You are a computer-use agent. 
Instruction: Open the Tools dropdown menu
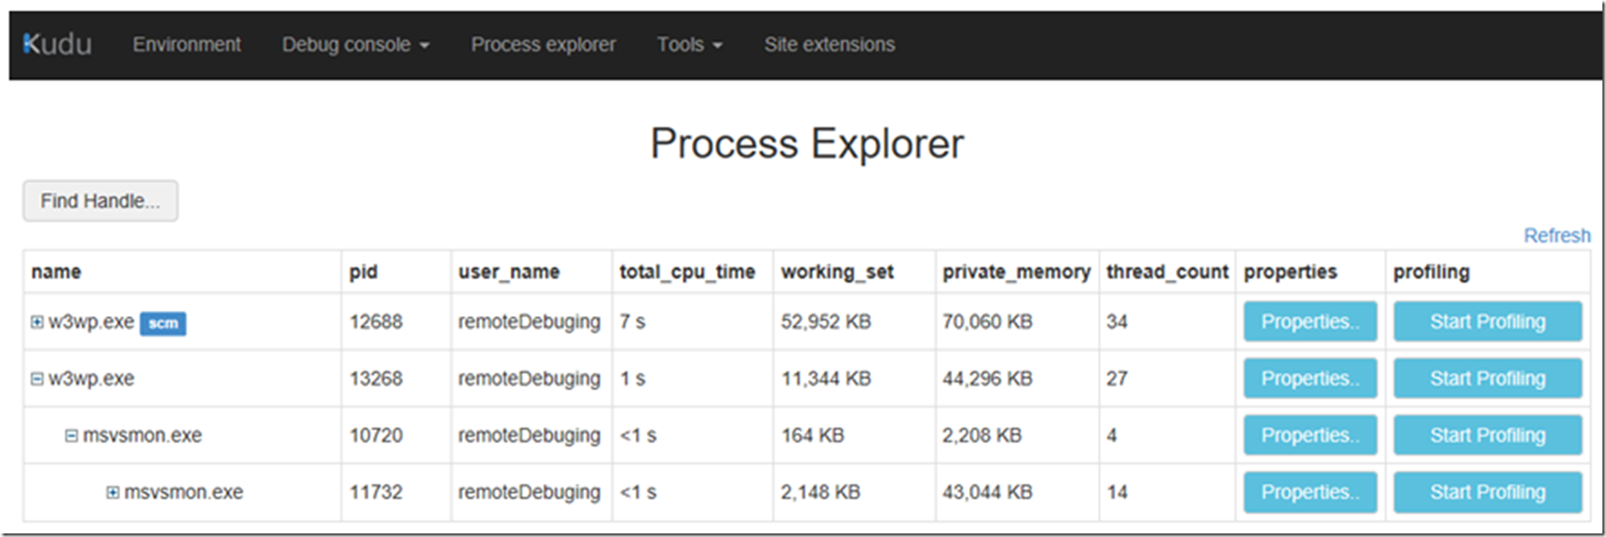tap(689, 45)
